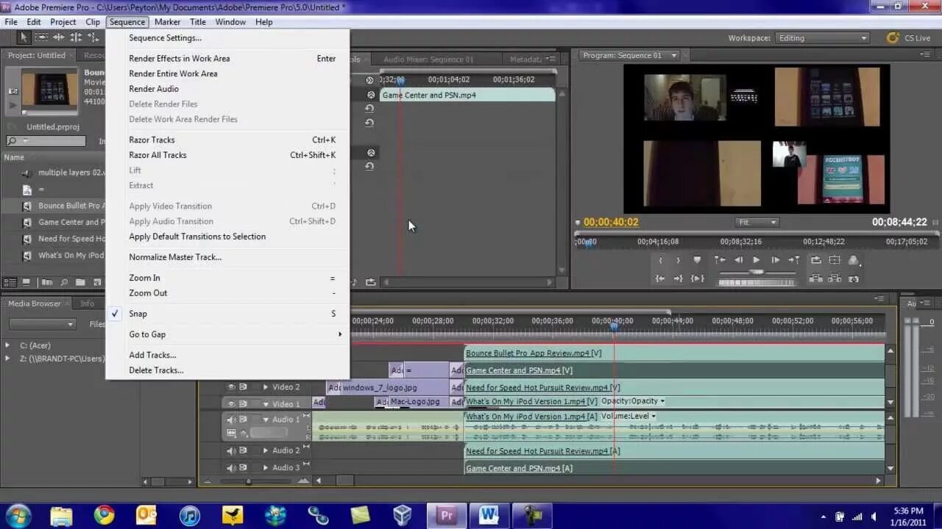The height and width of the screenshot is (529, 942).
Task: Expand the Audio 3 track
Action: click(266, 468)
